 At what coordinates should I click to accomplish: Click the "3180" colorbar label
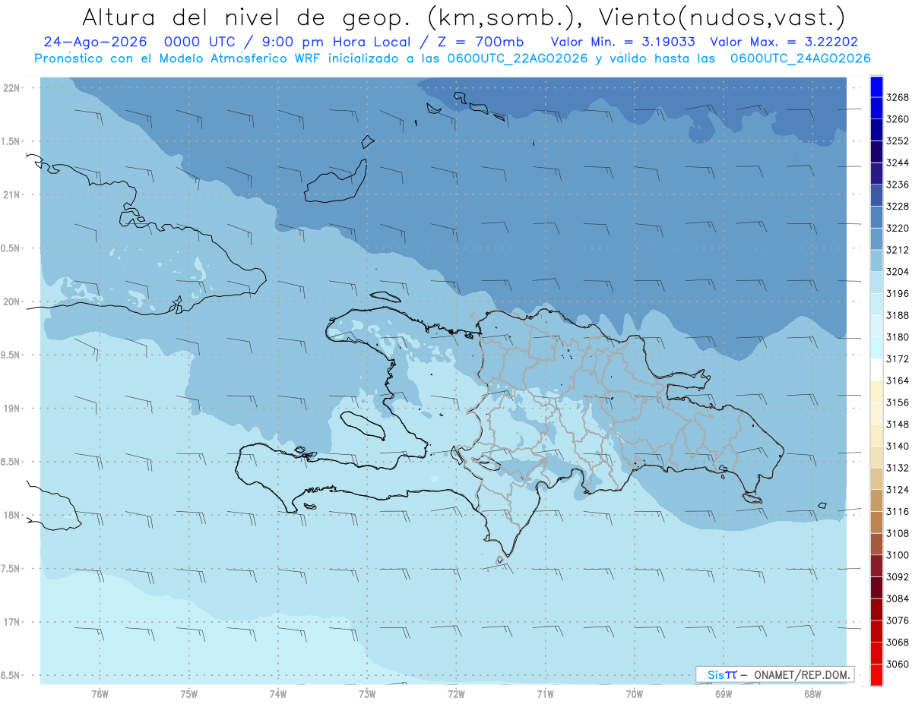point(898,337)
